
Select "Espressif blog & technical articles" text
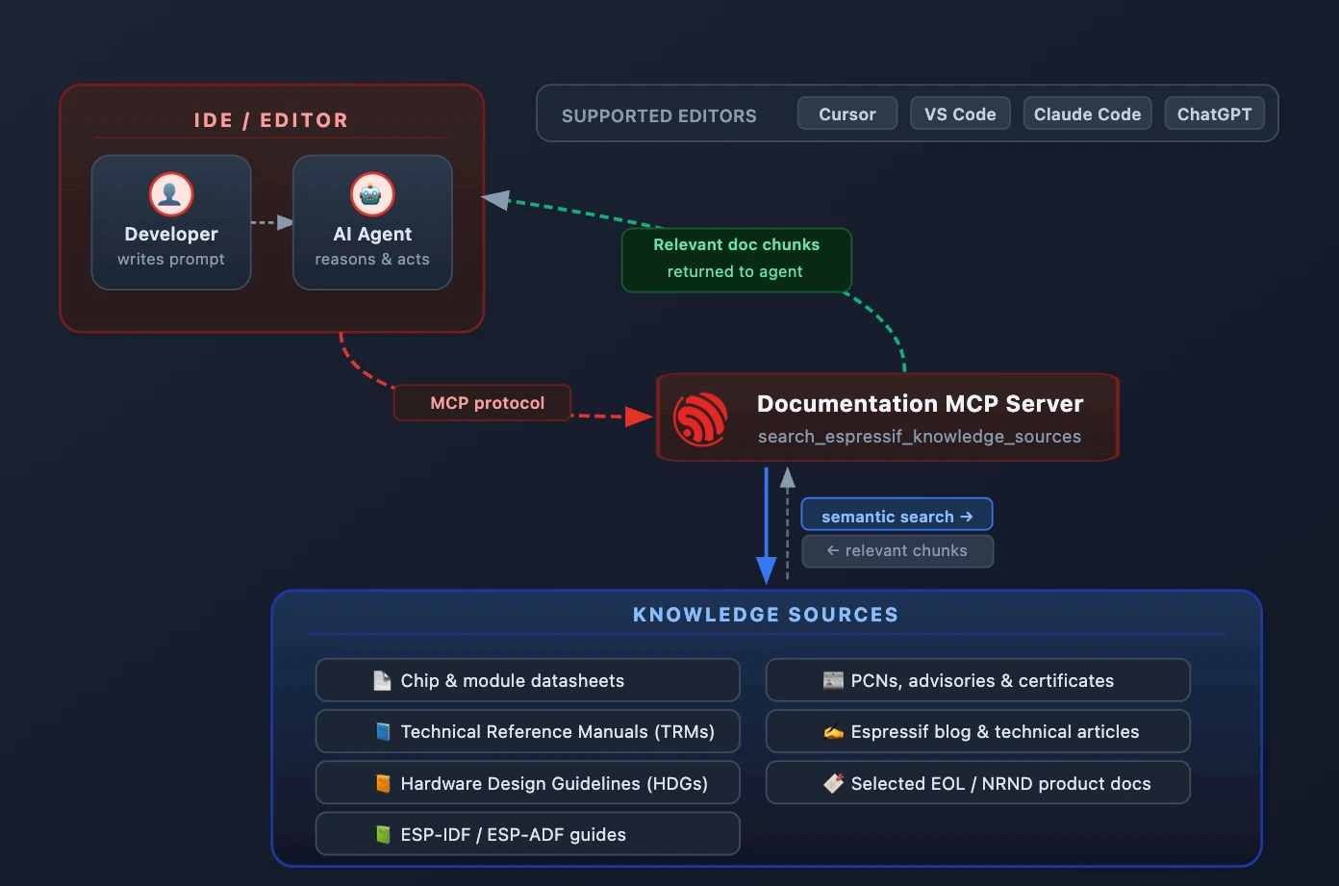tap(995, 732)
